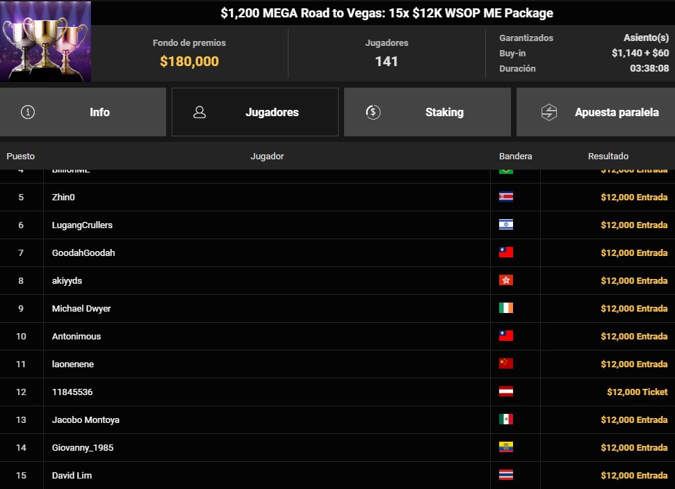Image resolution: width=675 pixels, height=489 pixels.
Task: Click the Duración label
Action: point(517,68)
